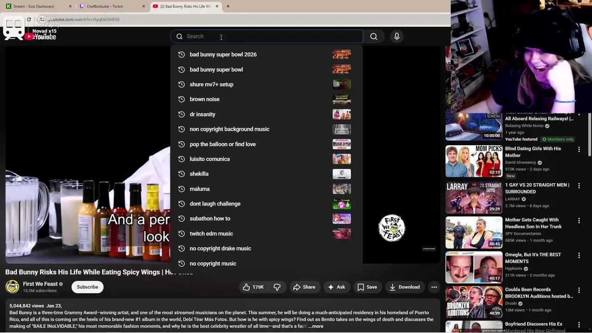Expand the description with ...more

tap(316, 327)
